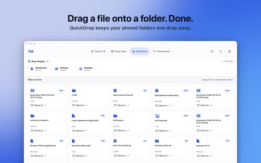Open Move to dropdown for 14.06.55.png screenshot
261x163 pixels.
coord(205,105)
